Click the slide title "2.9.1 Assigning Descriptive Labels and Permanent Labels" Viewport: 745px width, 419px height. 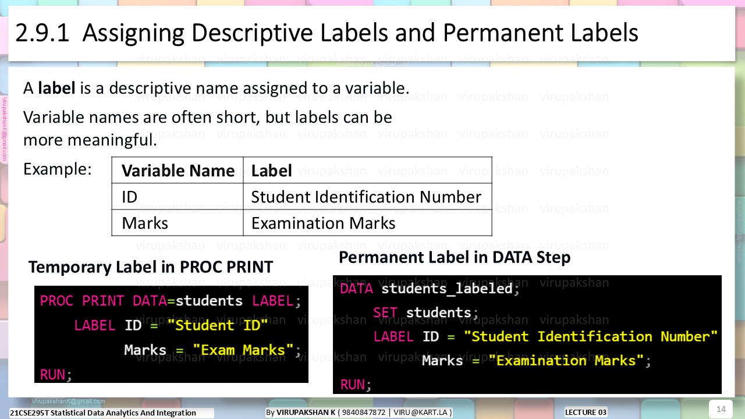coord(327,33)
